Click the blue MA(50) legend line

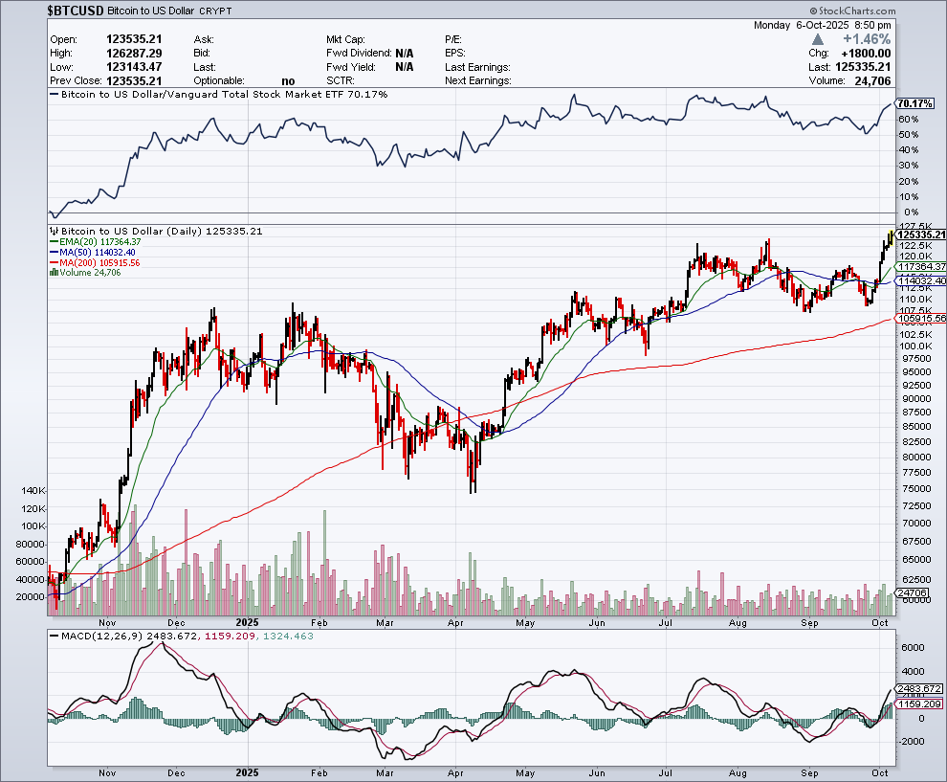coord(54,253)
